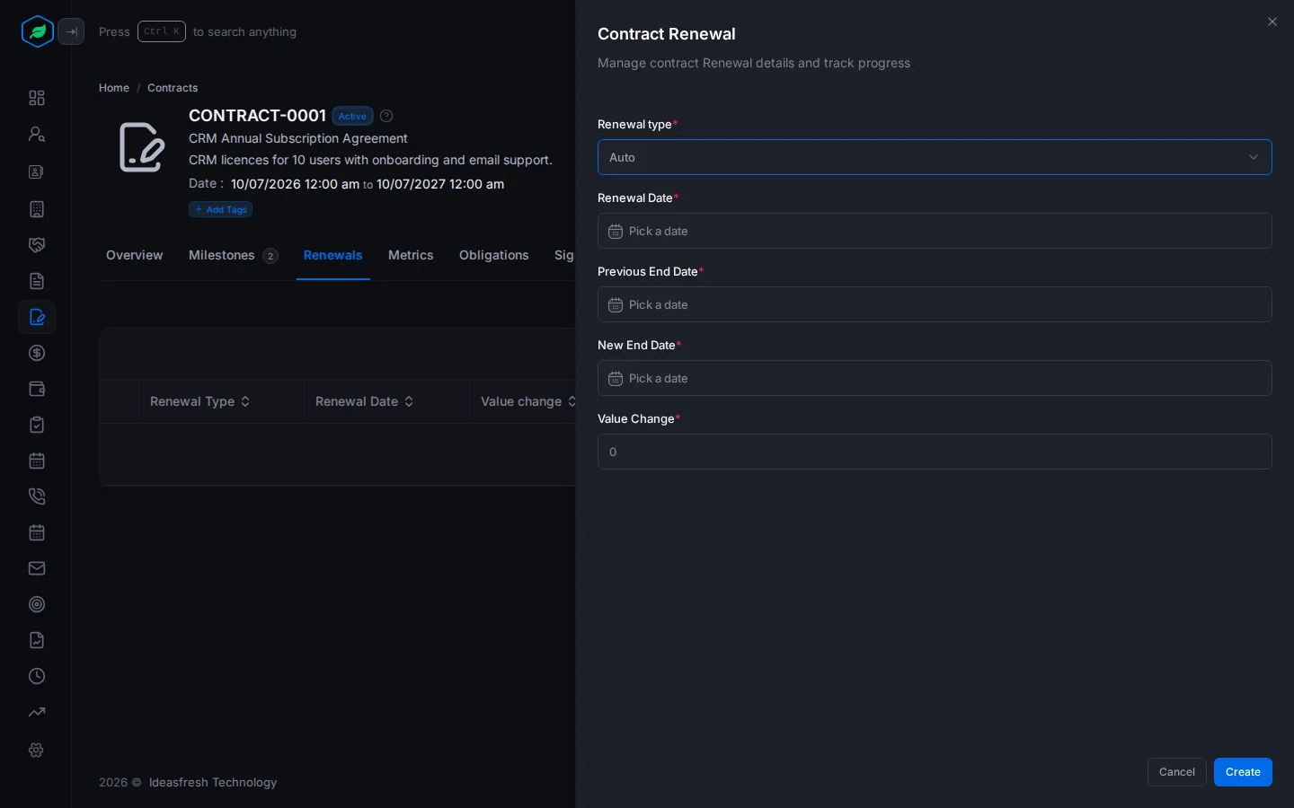
Task: Click the Create button
Action: (1243, 772)
